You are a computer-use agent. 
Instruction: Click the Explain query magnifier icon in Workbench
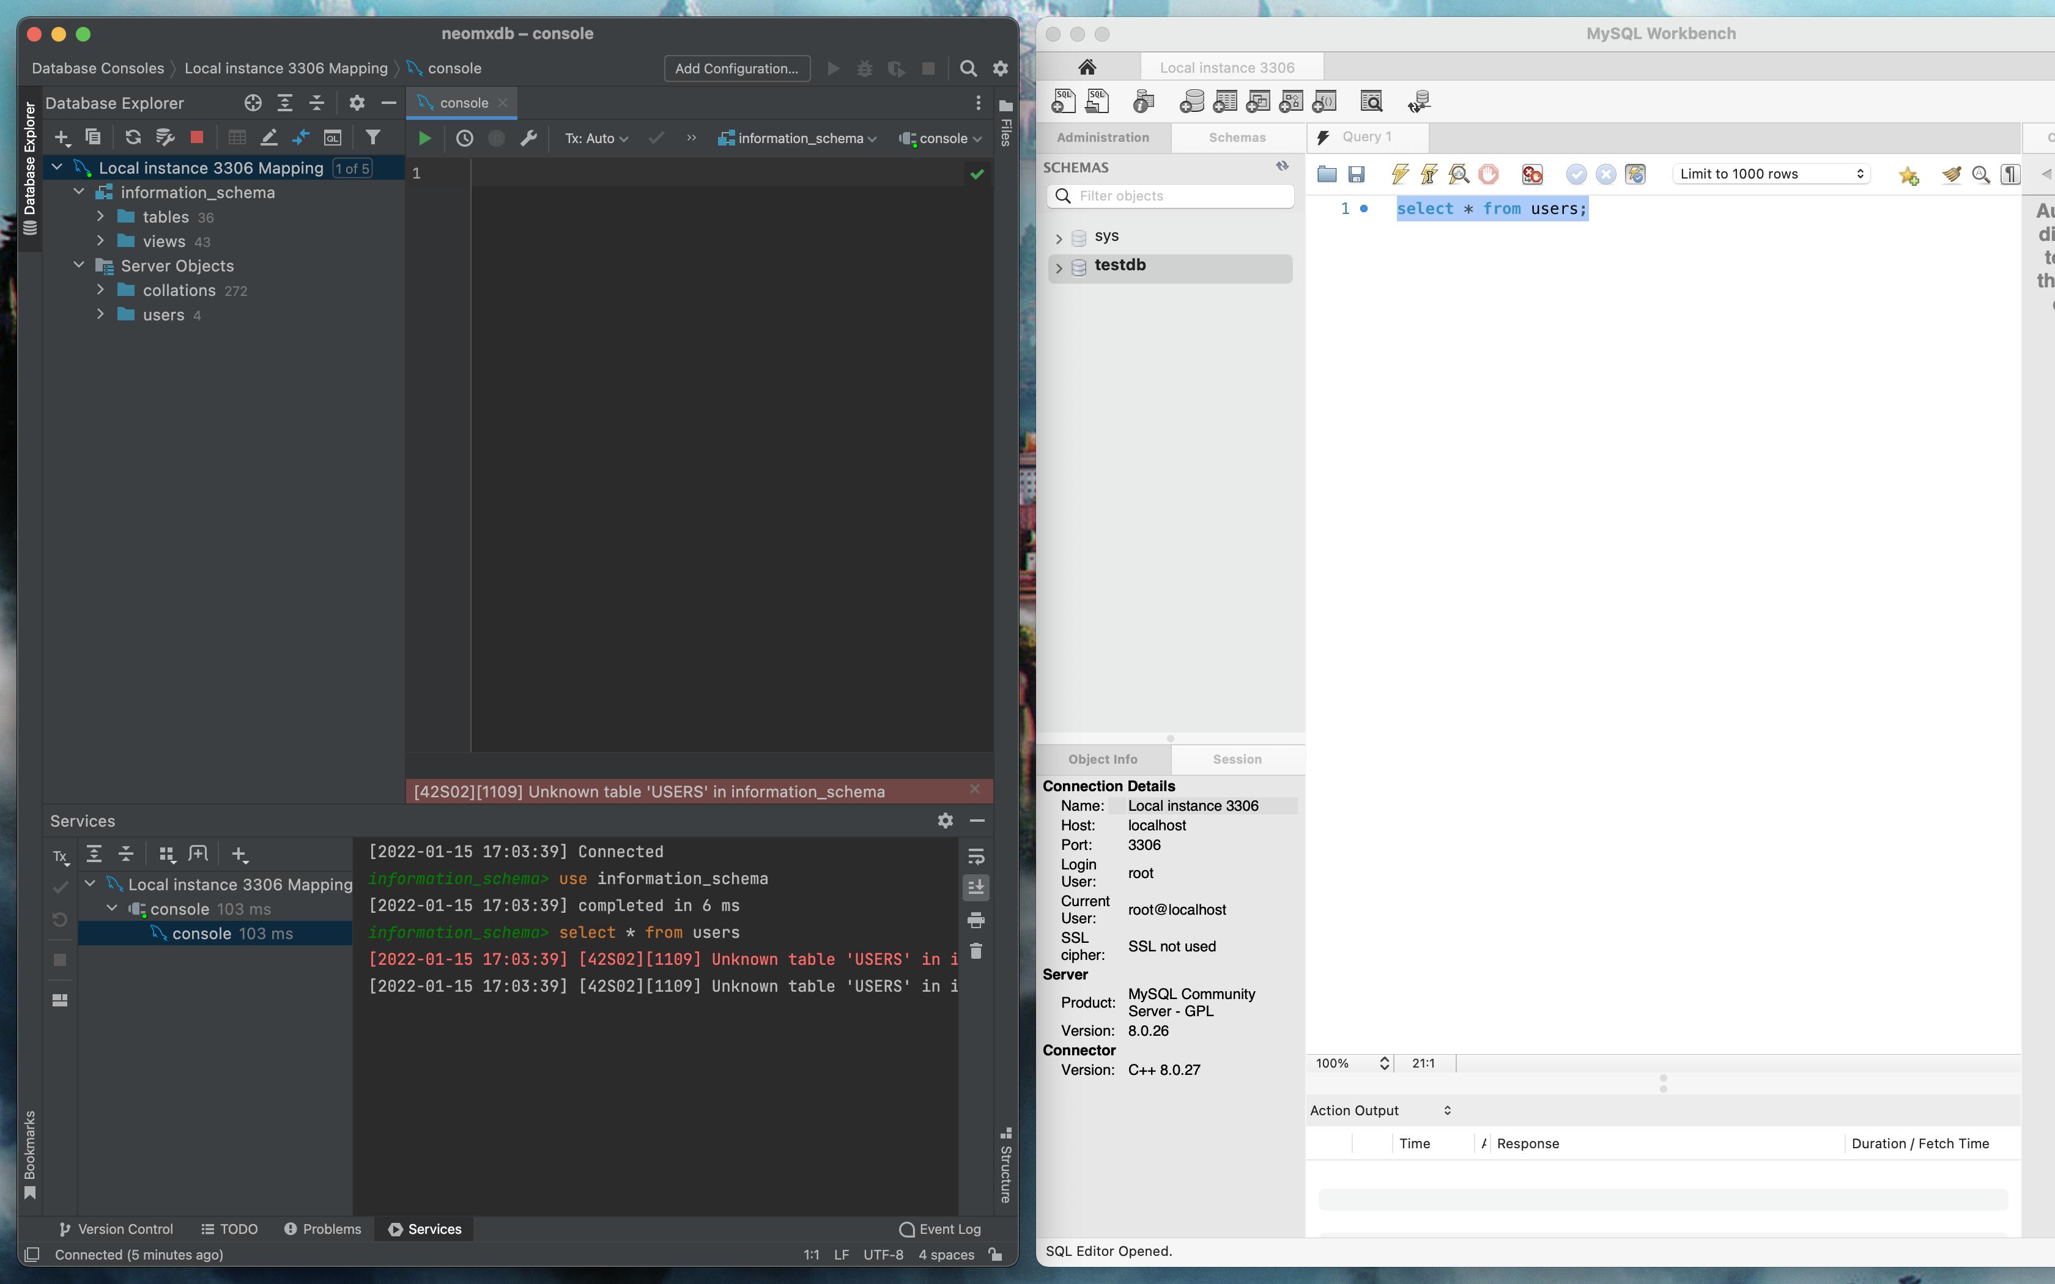click(1459, 174)
